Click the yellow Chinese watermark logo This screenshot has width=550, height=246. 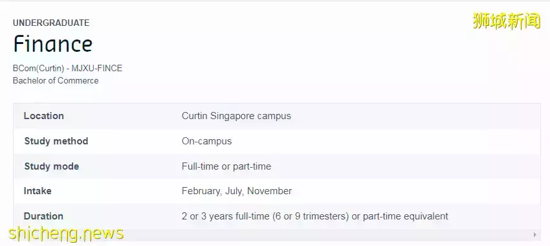pyautogui.click(x=507, y=20)
